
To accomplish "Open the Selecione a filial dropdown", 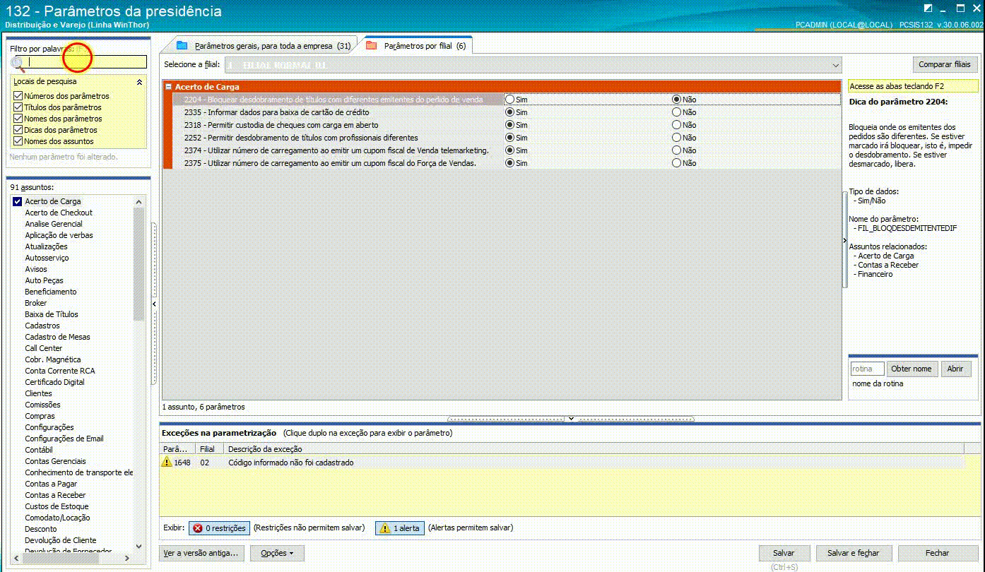I will pyautogui.click(x=836, y=65).
